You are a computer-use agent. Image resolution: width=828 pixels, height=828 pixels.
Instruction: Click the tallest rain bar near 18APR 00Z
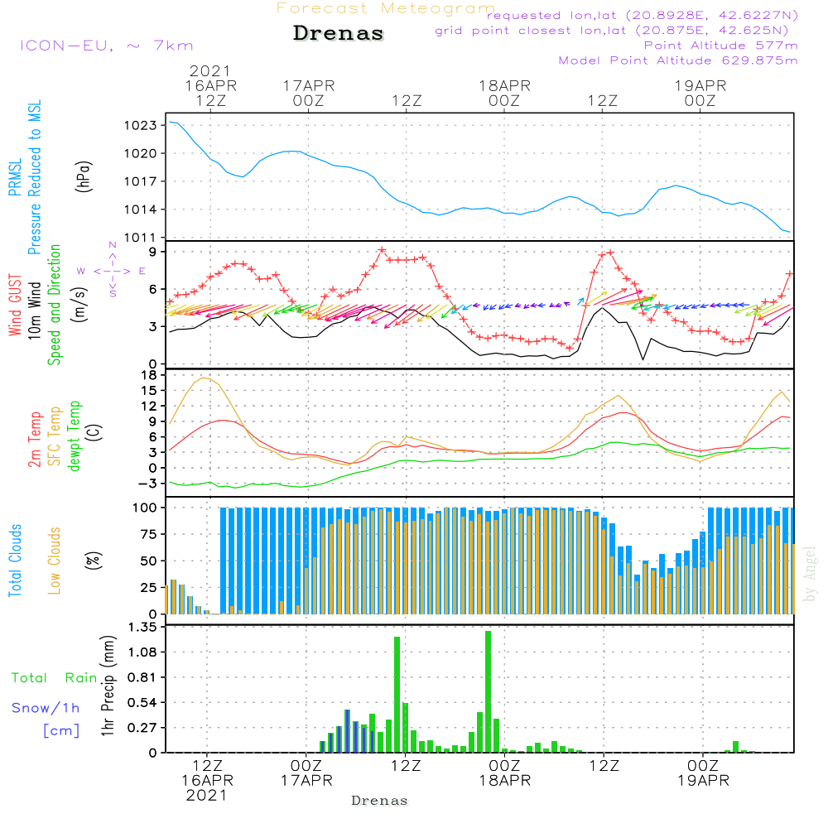tap(488, 691)
